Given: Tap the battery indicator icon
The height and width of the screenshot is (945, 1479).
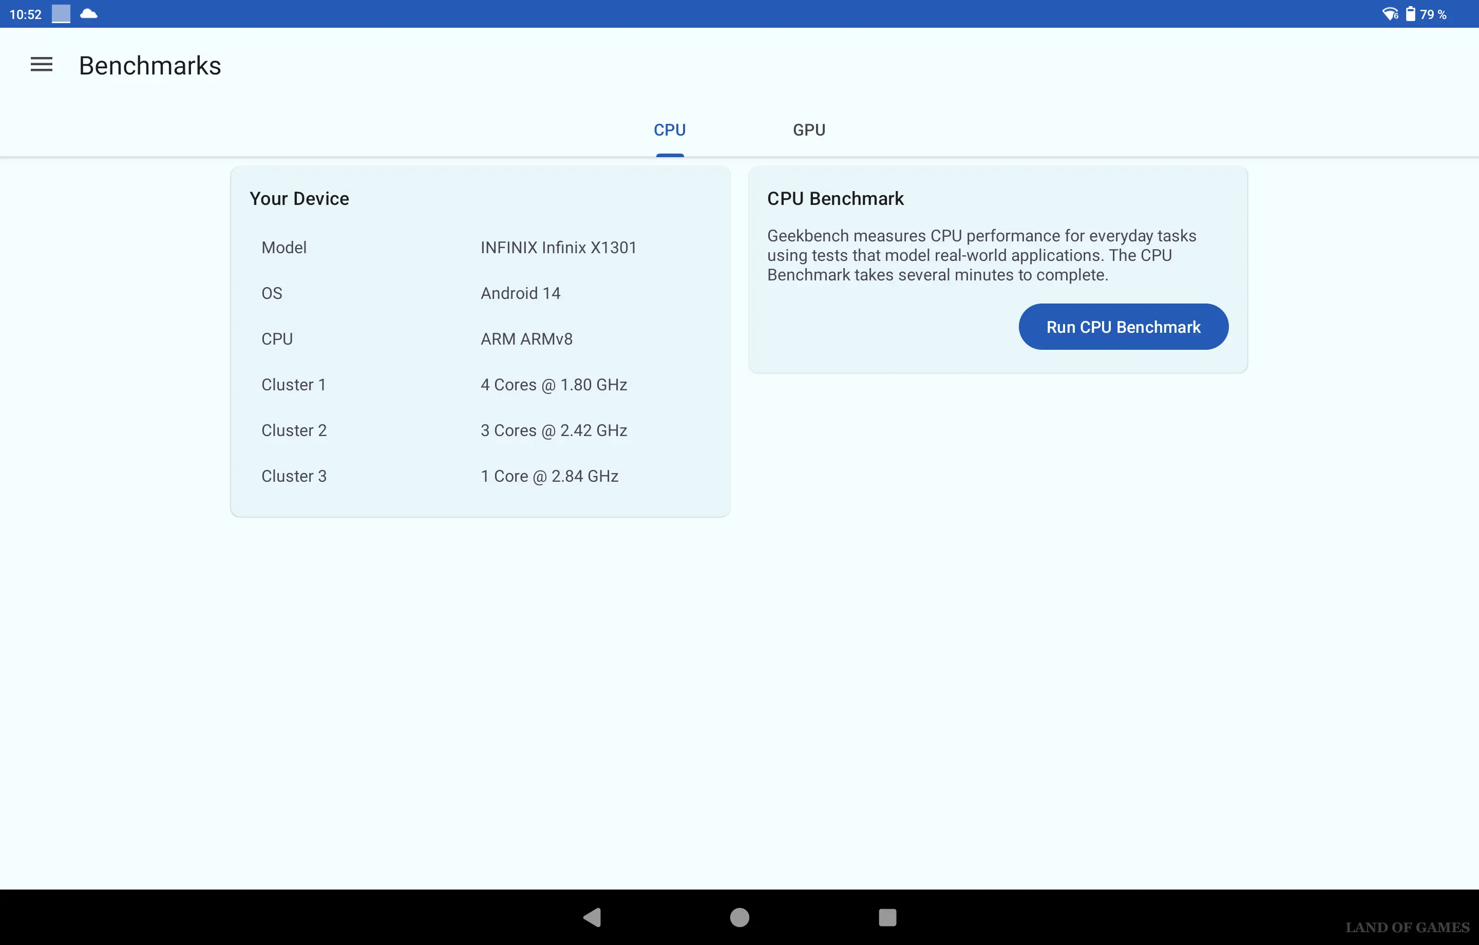Looking at the screenshot, I should click(1410, 13).
